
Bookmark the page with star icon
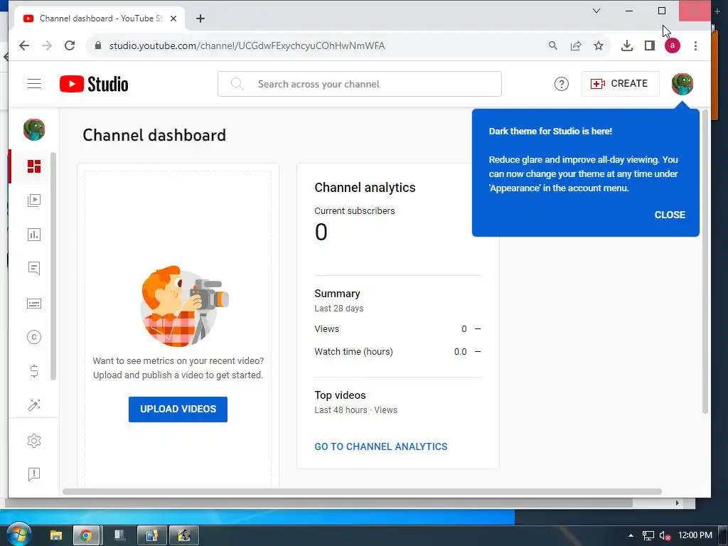coord(599,45)
